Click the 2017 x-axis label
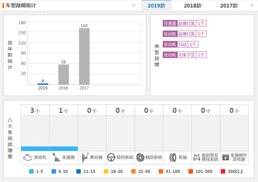The height and width of the screenshot is (182, 258). click(84, 88)
